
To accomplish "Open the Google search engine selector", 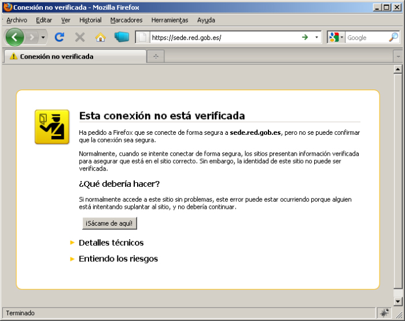I will (336, 38).
